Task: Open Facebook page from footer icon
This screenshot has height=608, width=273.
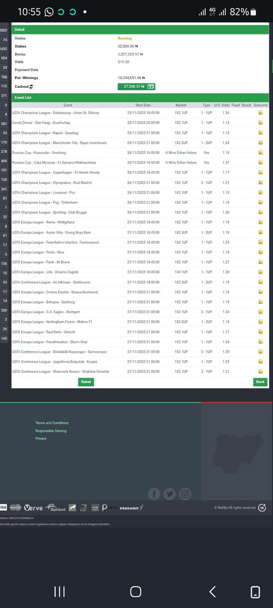Action: pyautogui.click(x=154, y=493)
